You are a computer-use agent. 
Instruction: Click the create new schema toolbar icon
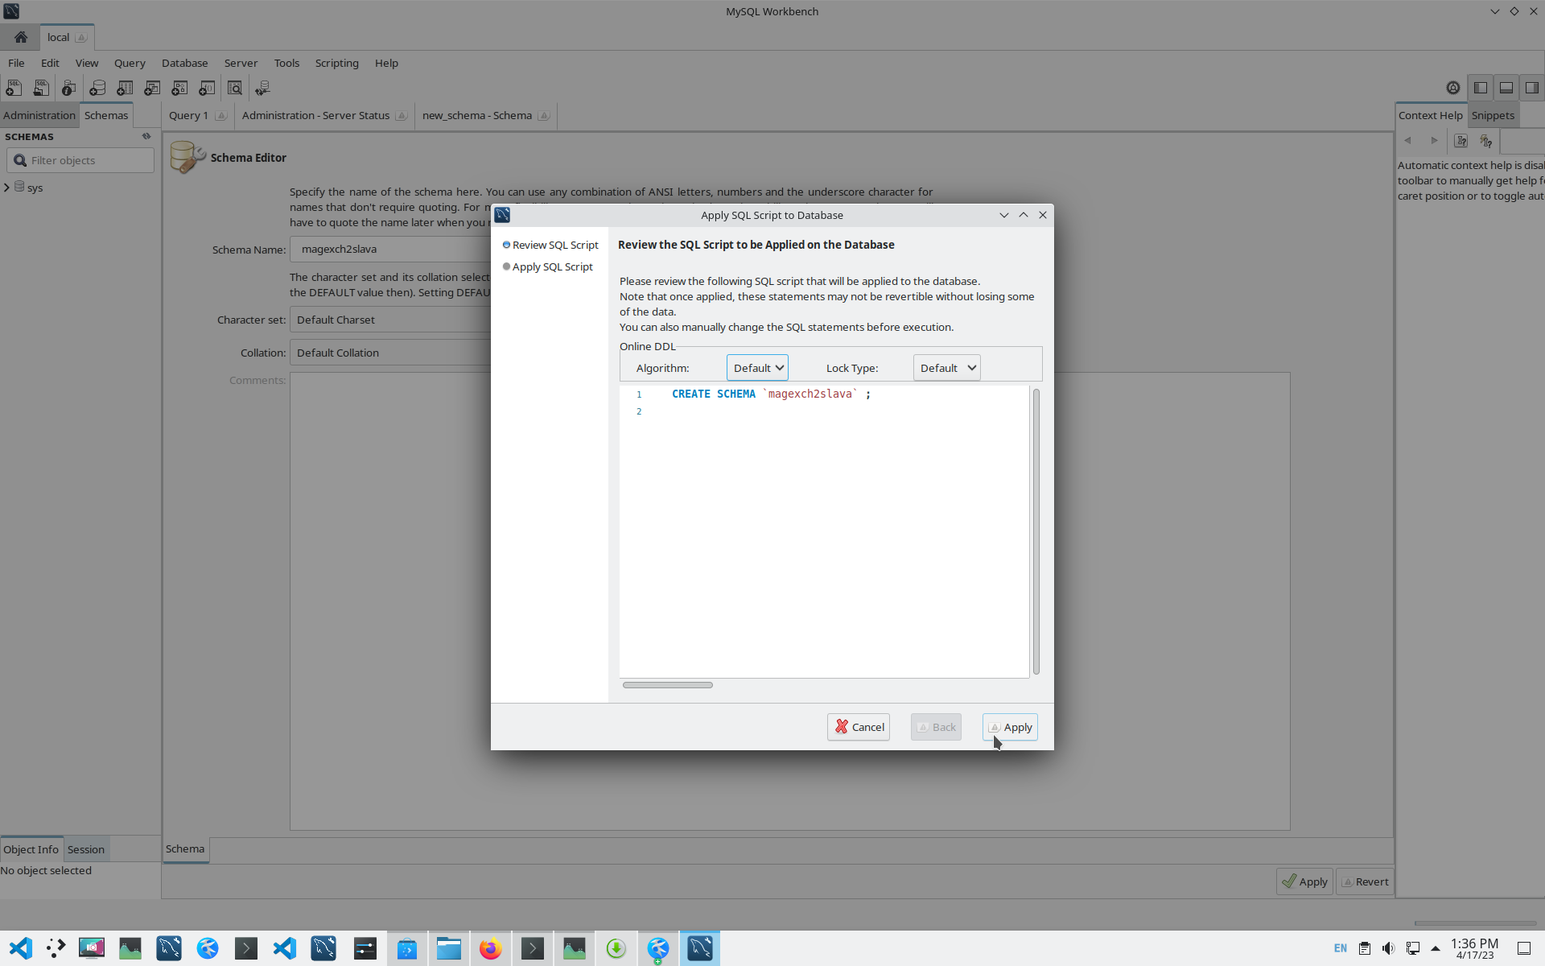(97, 88)
